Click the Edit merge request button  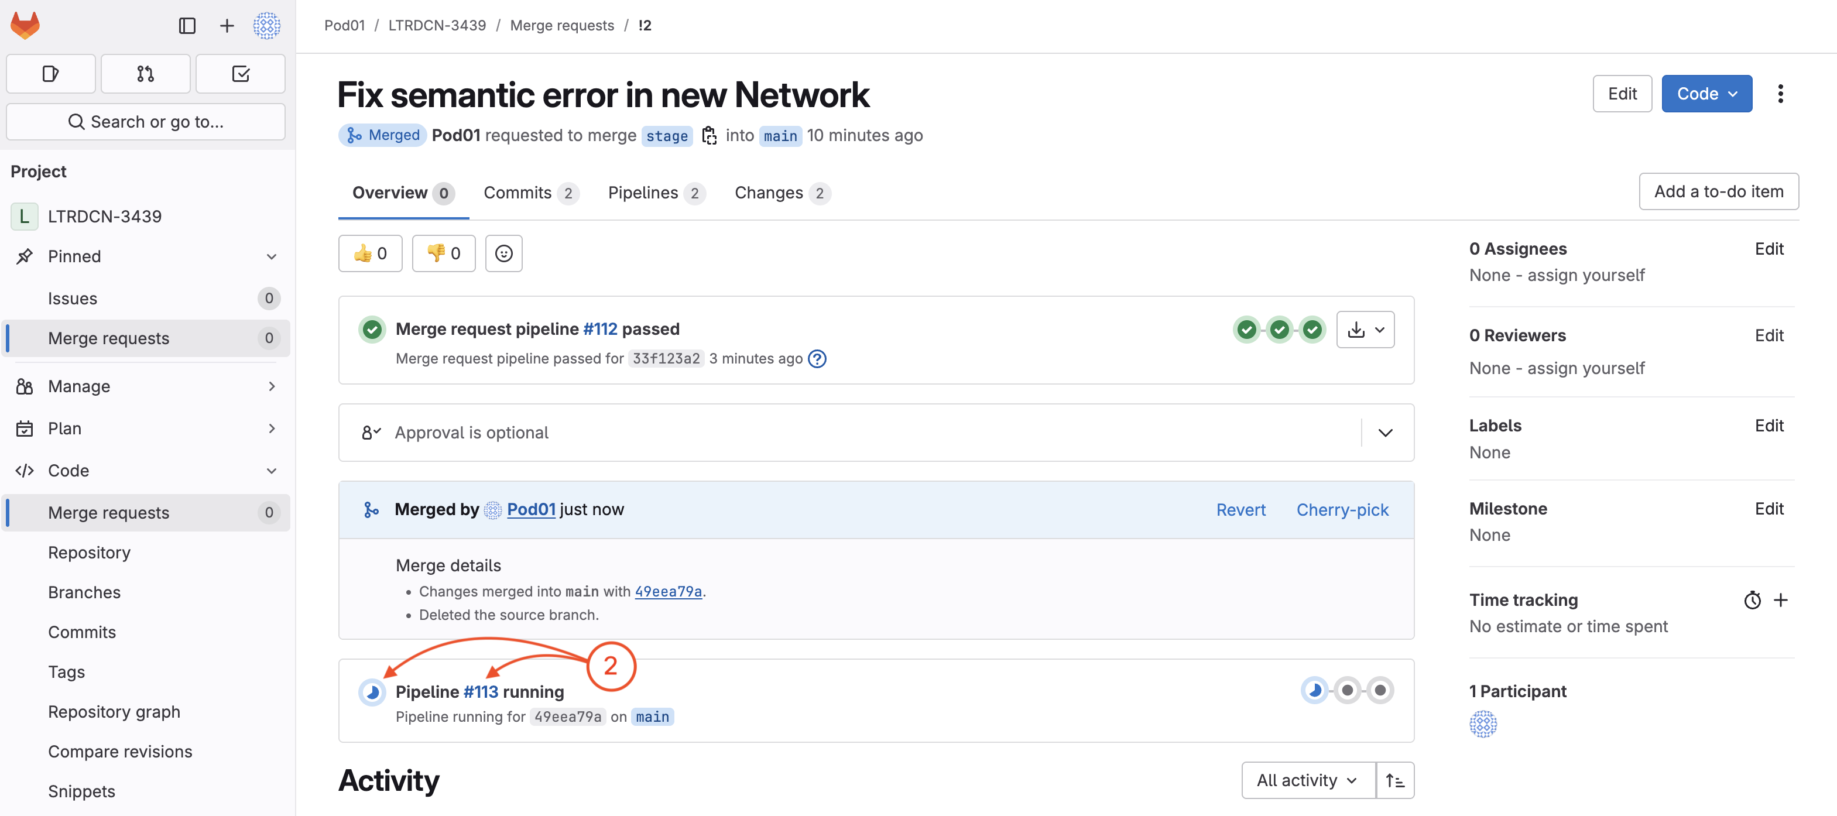[1622, 94]
